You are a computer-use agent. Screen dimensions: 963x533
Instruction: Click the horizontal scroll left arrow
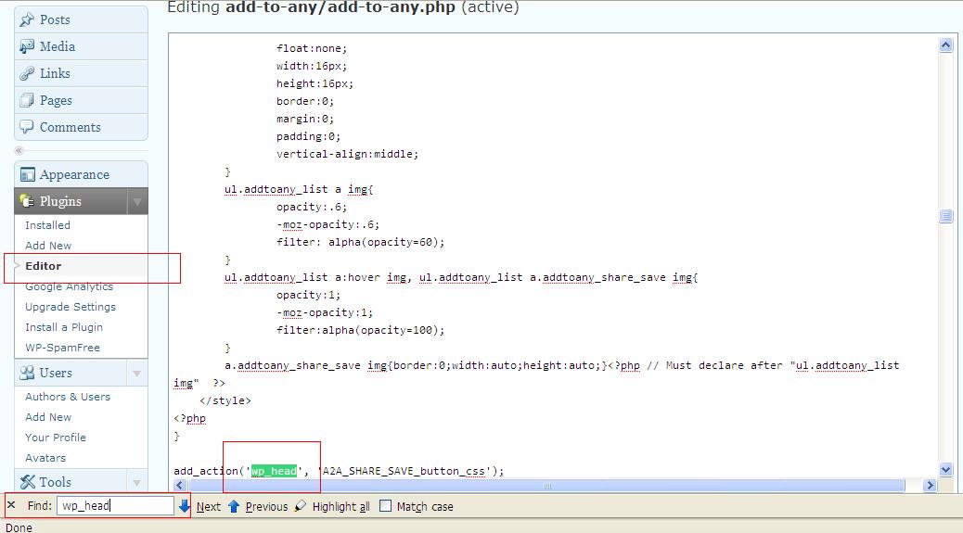click(180, 485)
